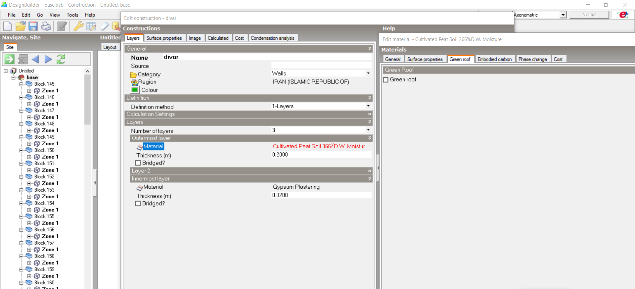Click the Outermost layer material icon
Image resolution: width=635 pixels, height=289 pixels.
tap(140, 147)
